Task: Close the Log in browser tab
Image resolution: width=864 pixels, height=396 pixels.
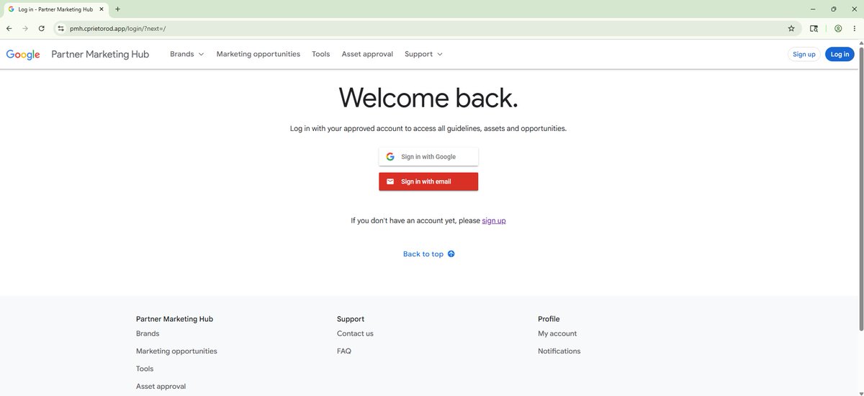Action: click(100, 9)
